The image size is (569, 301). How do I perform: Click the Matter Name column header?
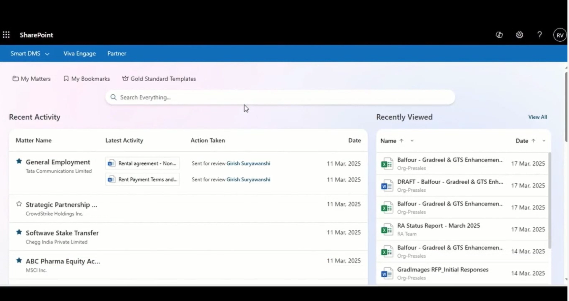(x=34, y=140)
